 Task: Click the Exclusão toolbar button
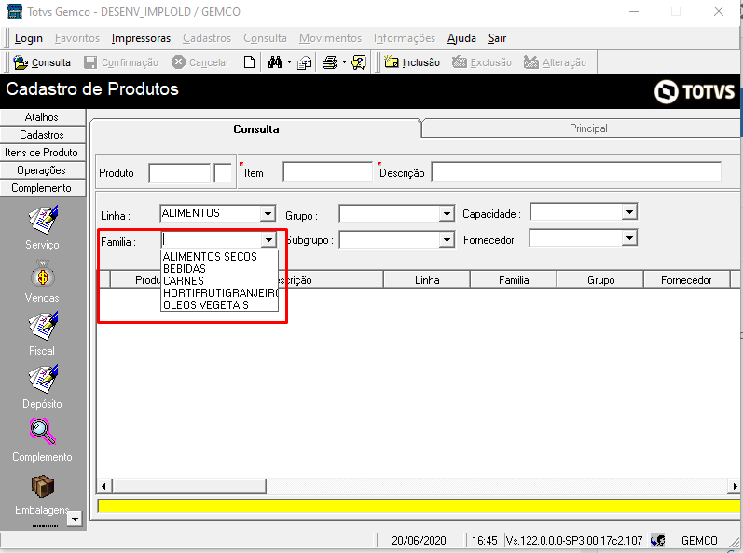481,62
